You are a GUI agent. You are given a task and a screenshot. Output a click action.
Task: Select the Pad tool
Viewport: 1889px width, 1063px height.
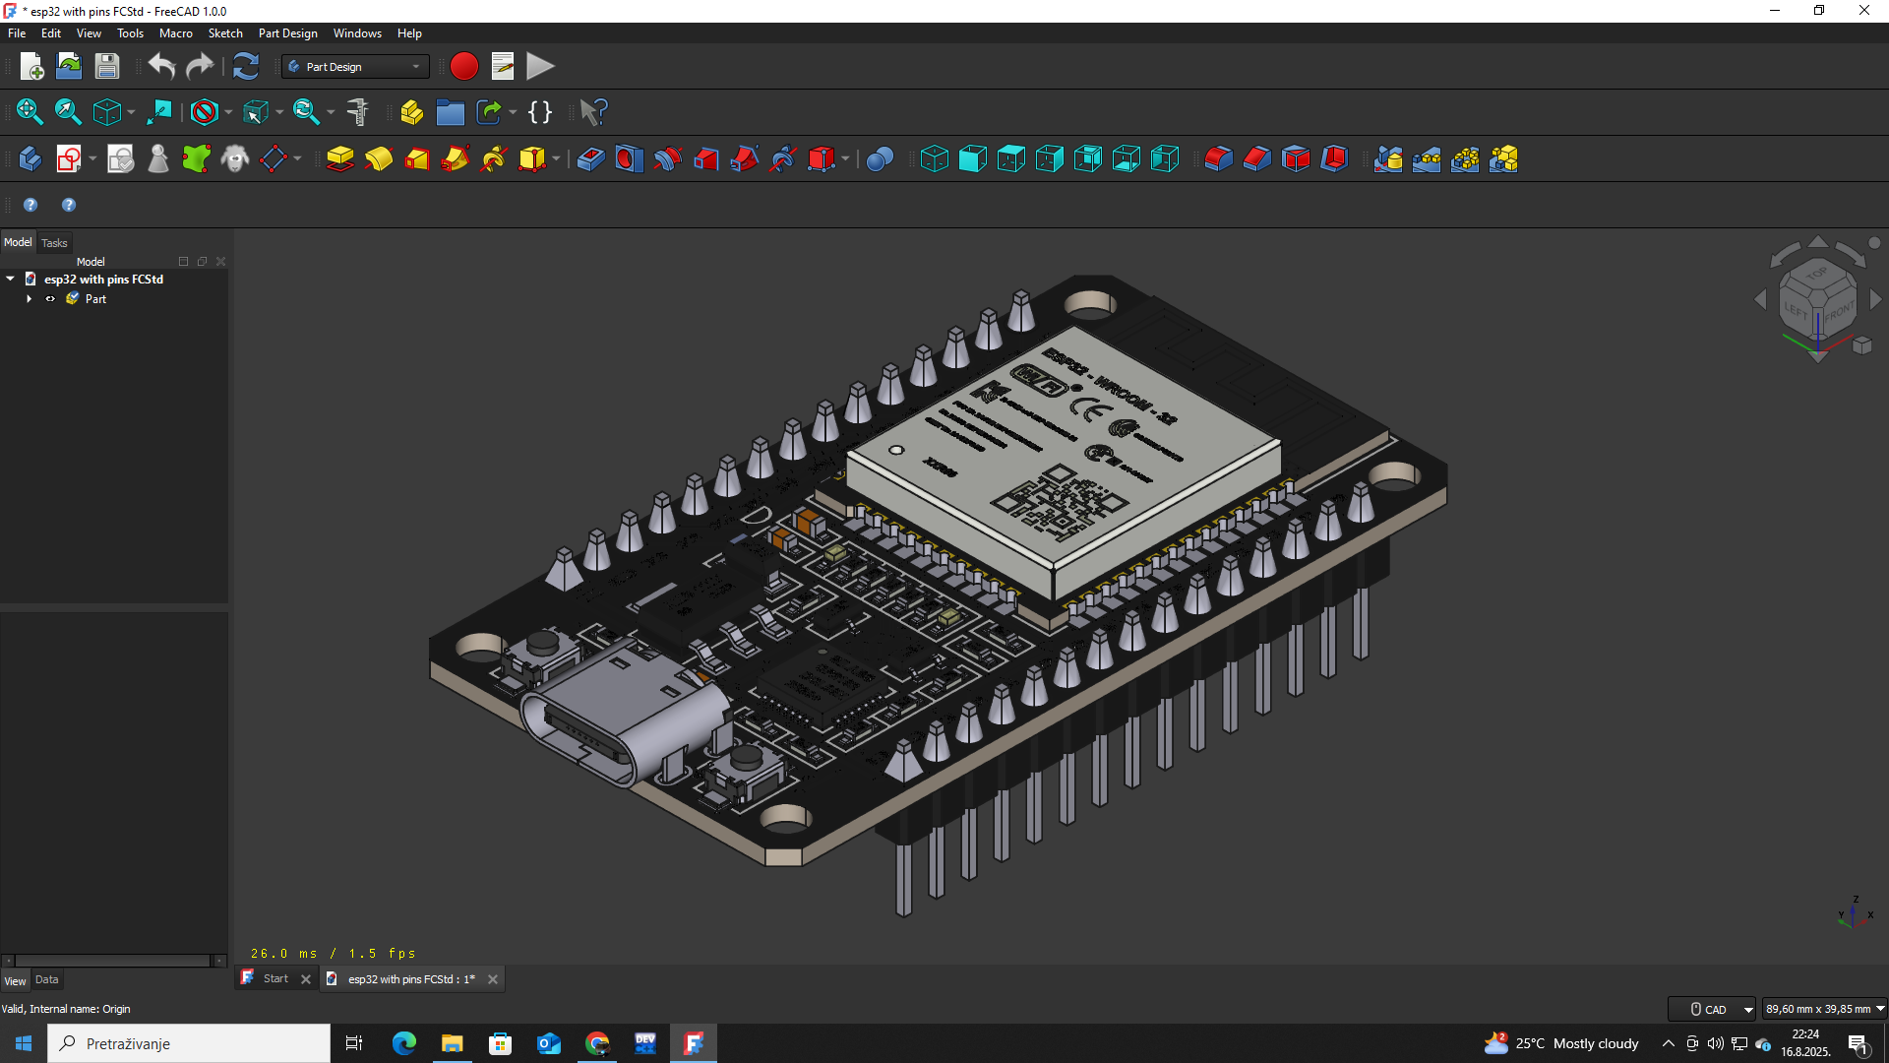pos(340,158)
